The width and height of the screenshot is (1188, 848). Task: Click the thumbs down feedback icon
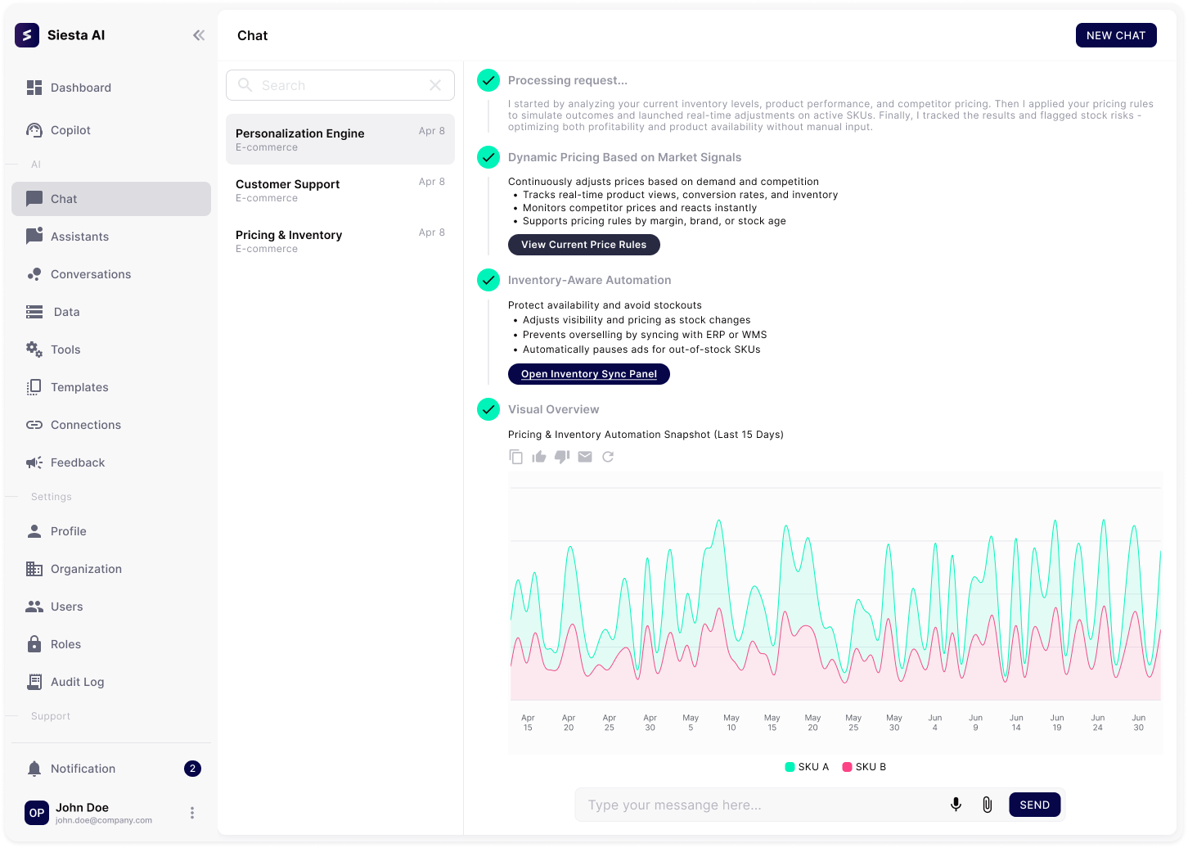(x=561, y=457)
